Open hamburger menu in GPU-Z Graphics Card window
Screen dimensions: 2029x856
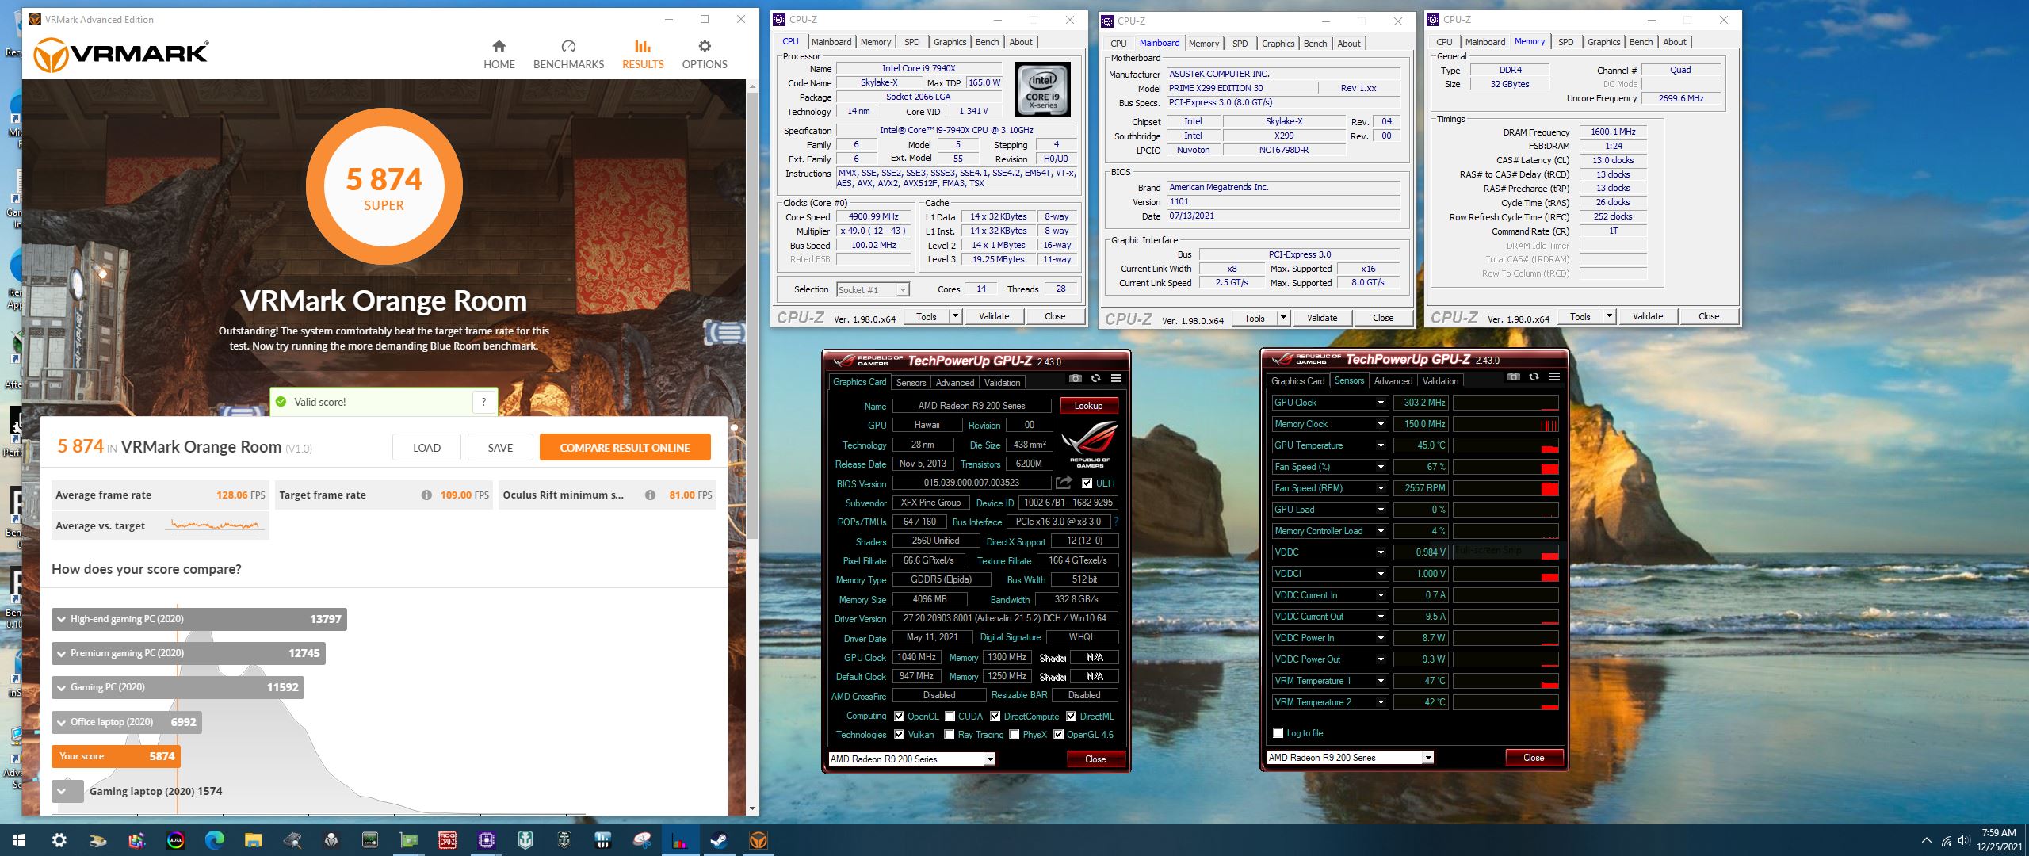click(1116, 378)
